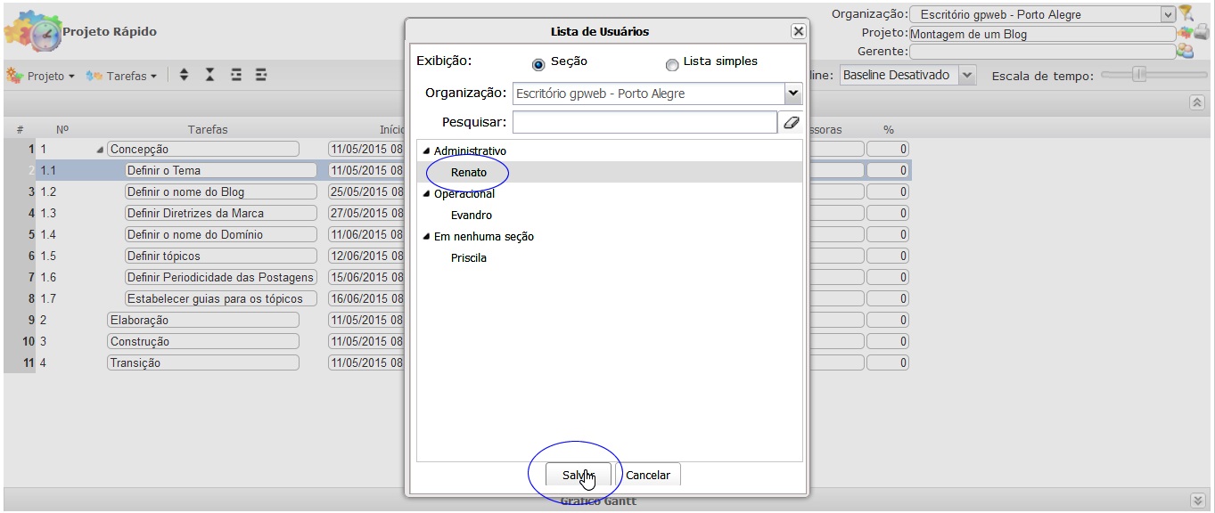Click the funnel filter icon beside Organização
The height and width of the screenshot is (513, 1215).
[1186, 13]
